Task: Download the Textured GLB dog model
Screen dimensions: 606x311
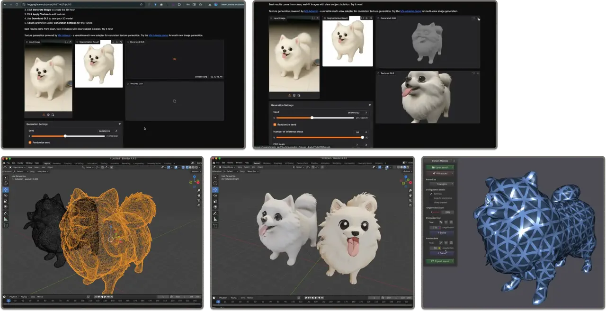Action: (478, 73)
